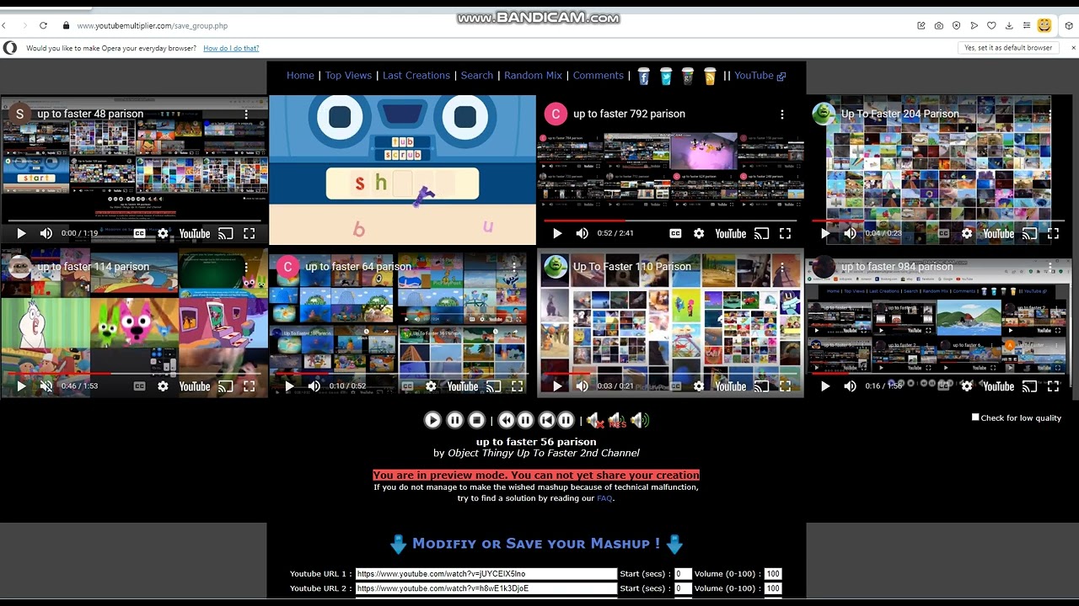Dismiss the Opera default browser bar

pyautogui.click(x=1073, y=48)
